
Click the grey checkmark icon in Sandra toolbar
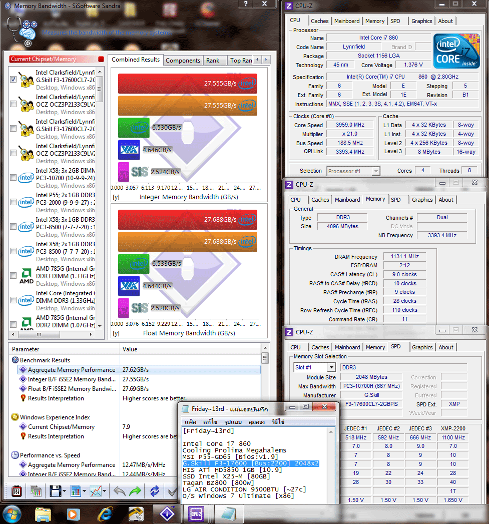point(173,491)
